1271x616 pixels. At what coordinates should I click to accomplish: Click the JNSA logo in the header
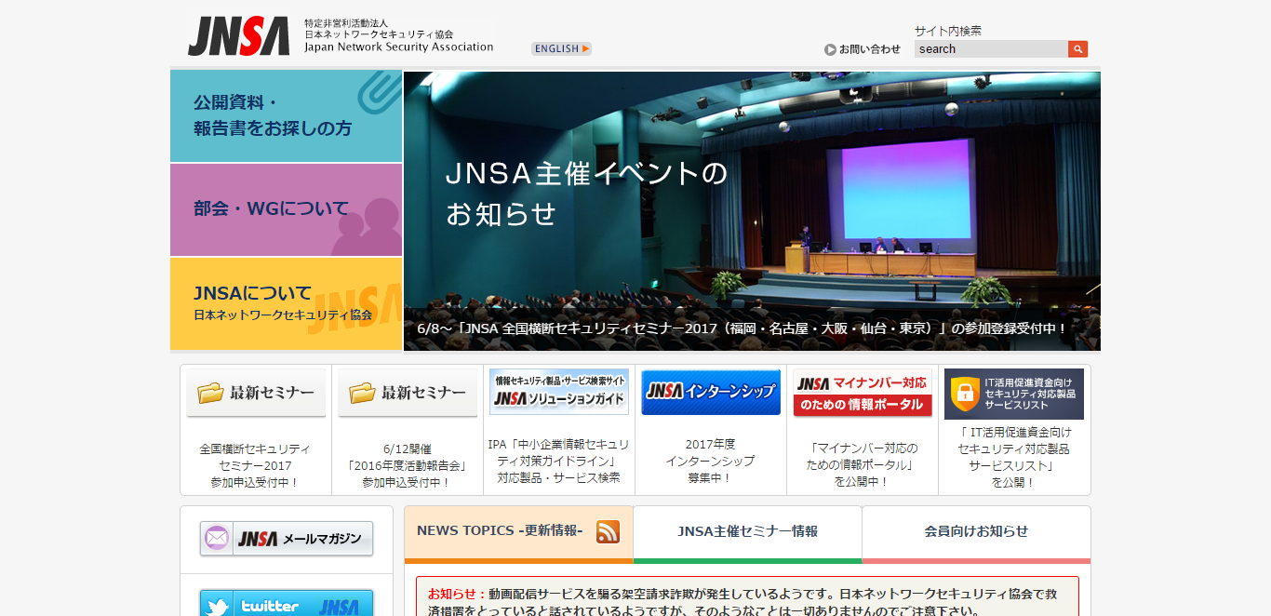point(239,36)
